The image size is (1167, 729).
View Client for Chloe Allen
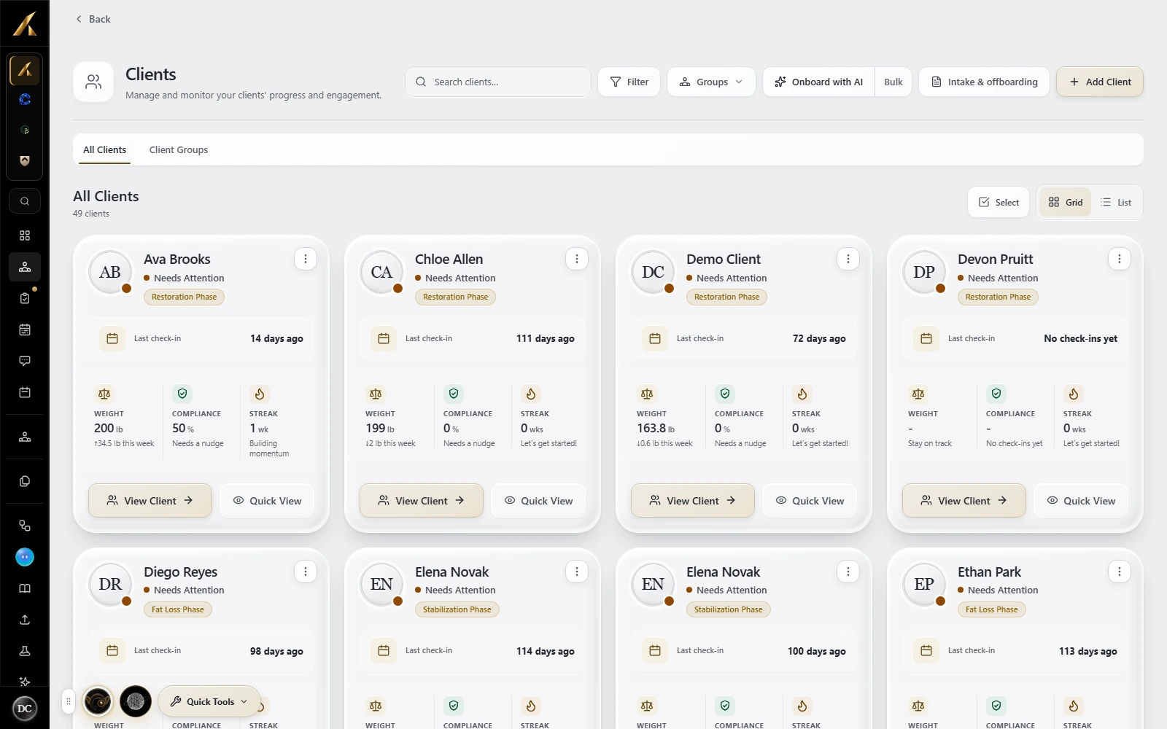[x=422, y=501]
